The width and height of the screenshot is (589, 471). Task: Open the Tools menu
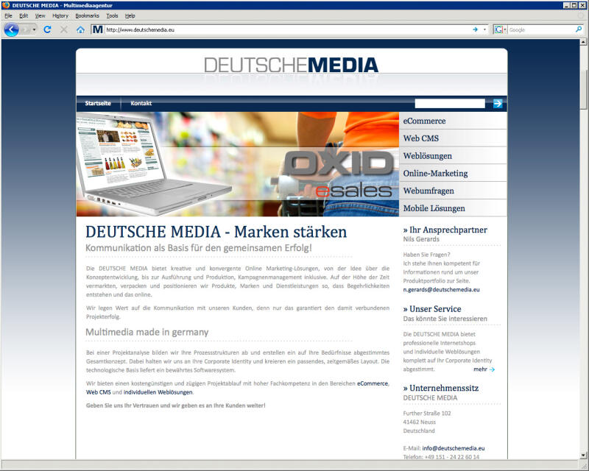tap(112, 15)
